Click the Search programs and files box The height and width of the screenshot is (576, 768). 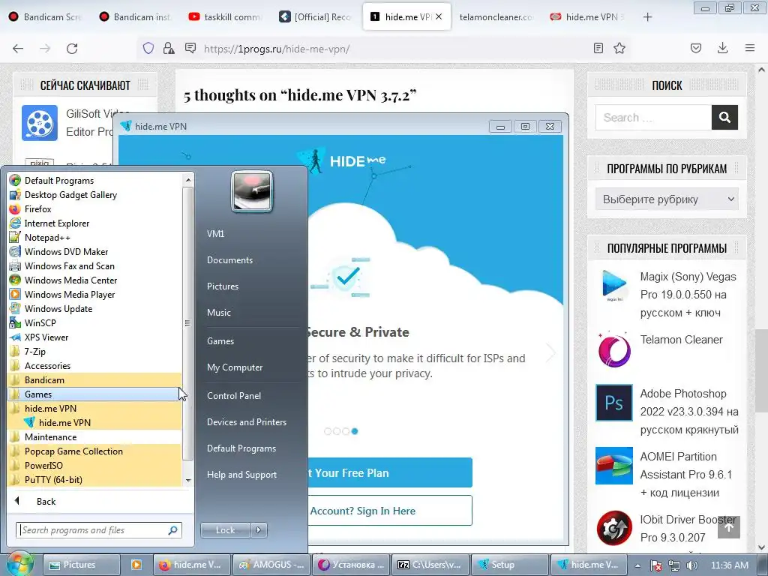pos(99,530)
